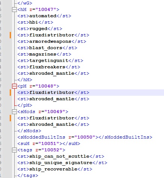The image size is (164, 178).
Task: Click orange change marker beside hM fluxdistributor
Action: click(x=11, y=35)
